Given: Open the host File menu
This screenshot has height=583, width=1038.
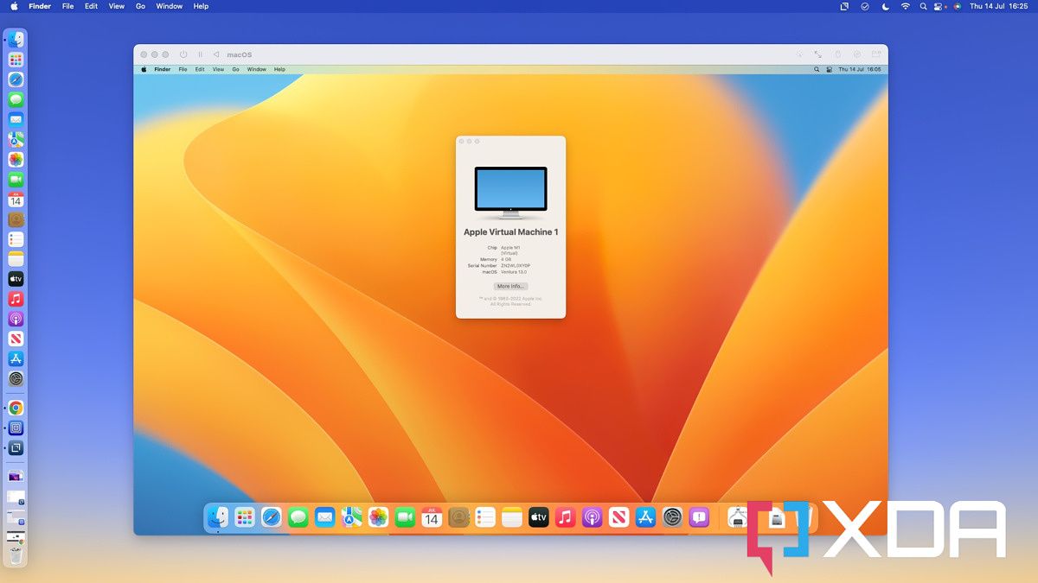Looking at the screenshot, I should click(67, 6).
